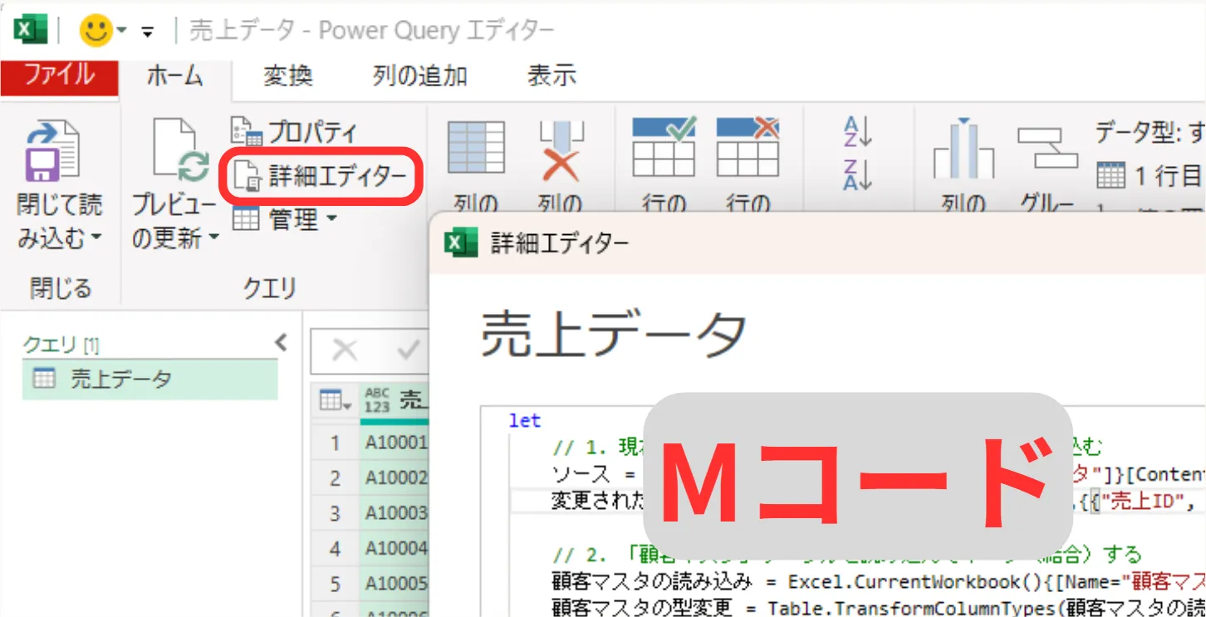Select the 売上データ query in the pane
The image size is (1206, 617).
click(x=150, y=380)
